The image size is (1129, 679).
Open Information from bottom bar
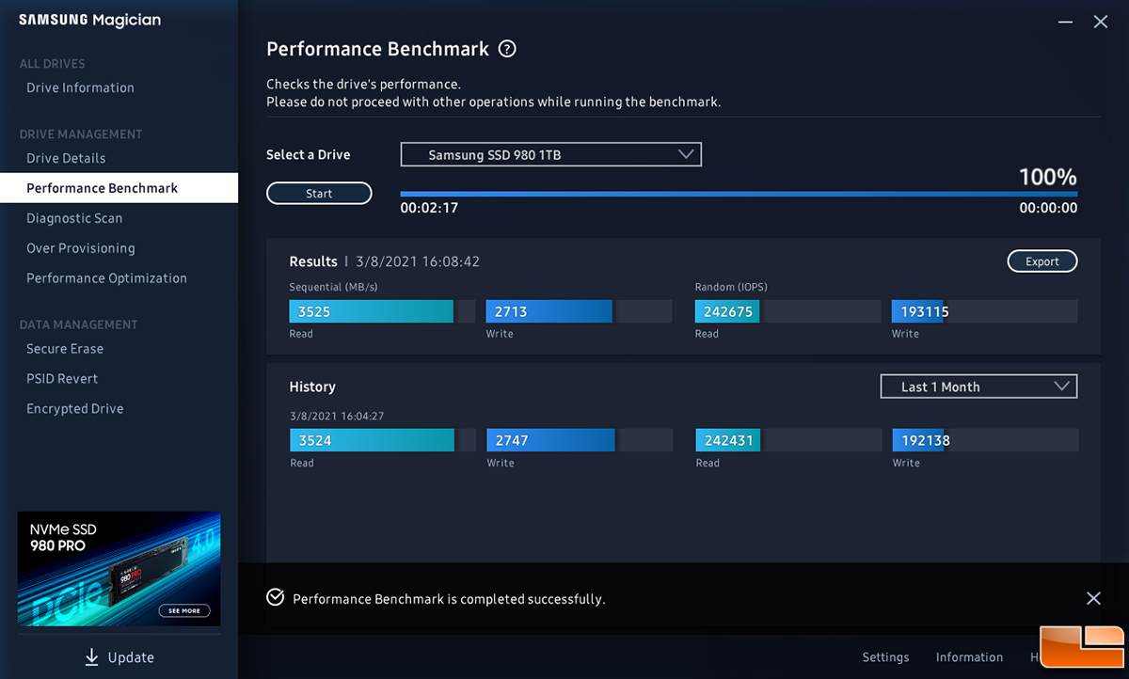click(x=969, y=657)
